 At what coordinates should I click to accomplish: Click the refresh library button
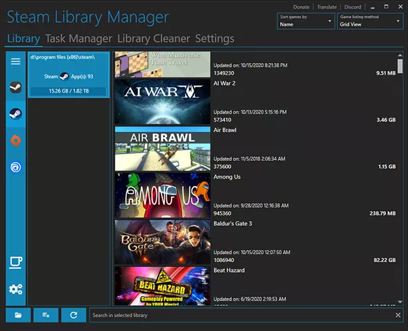(74, 315)
